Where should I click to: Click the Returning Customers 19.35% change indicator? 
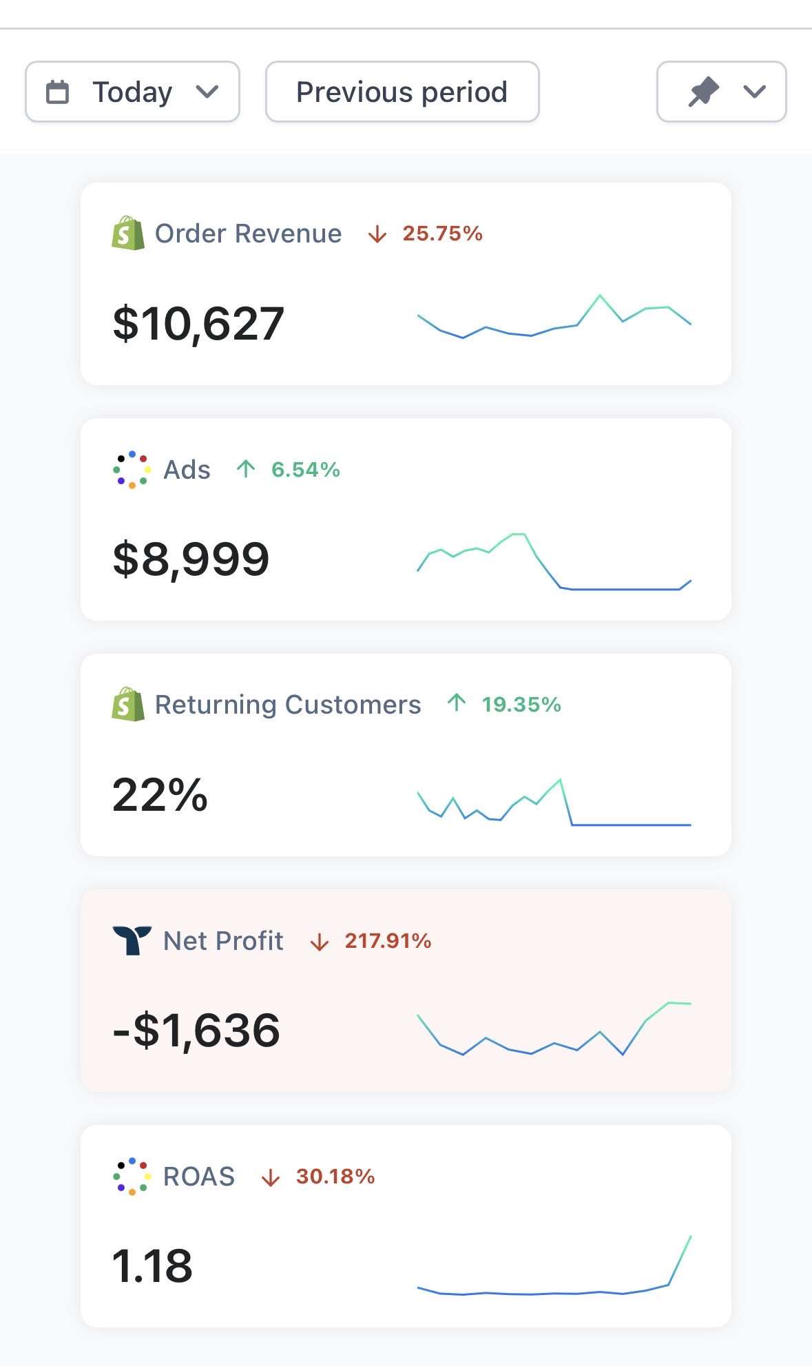click(x=504, y=704)
